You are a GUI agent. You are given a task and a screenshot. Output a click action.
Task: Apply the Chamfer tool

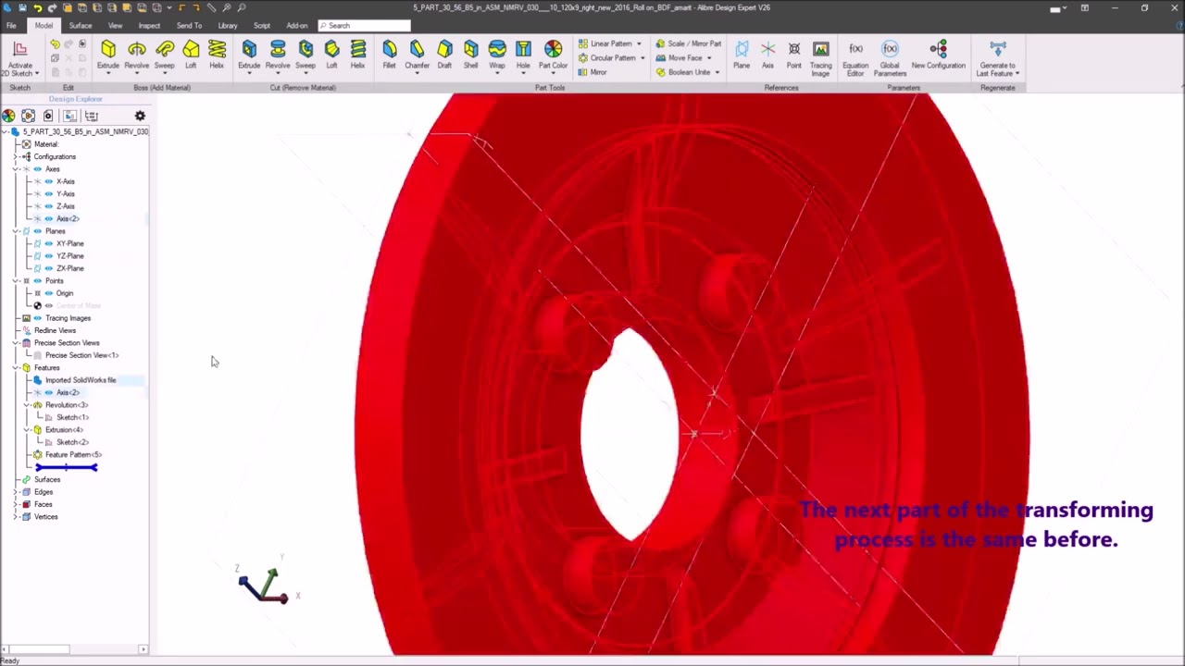[x=417, y=54]
